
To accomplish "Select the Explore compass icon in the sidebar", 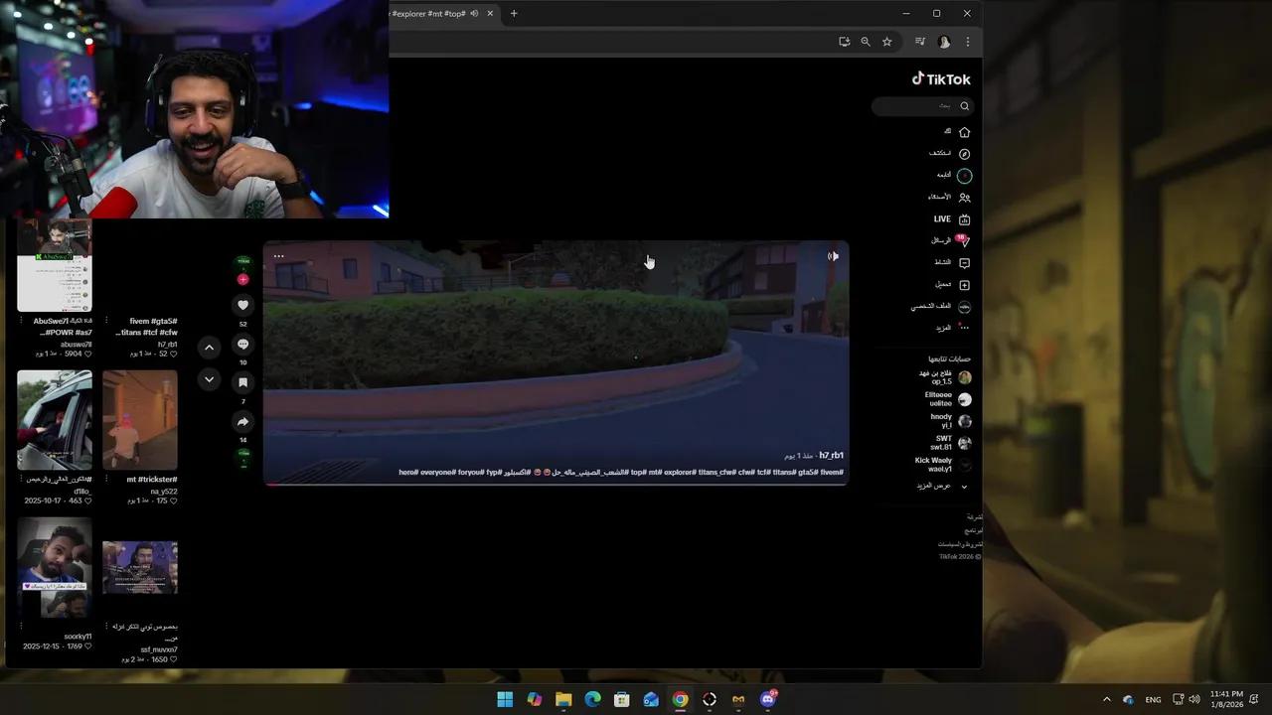I will pos(964,154).
